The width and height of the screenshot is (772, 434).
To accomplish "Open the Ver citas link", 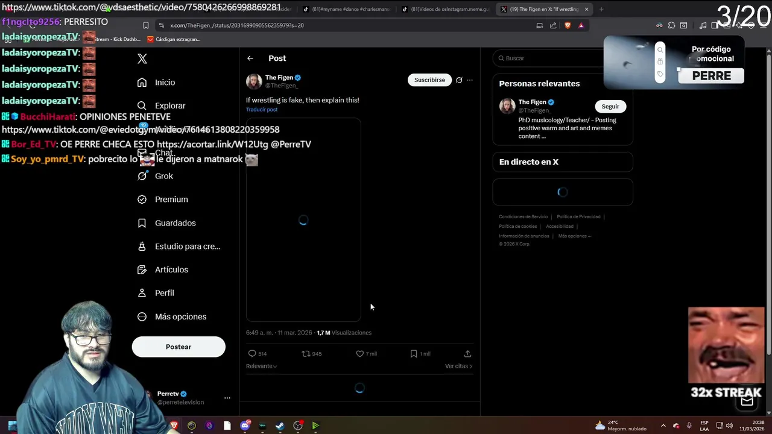I will pos(458,366).
